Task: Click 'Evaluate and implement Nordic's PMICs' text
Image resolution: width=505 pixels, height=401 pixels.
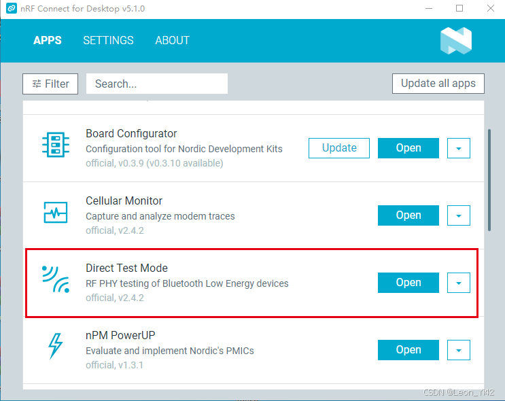Action: click(170, 351)
